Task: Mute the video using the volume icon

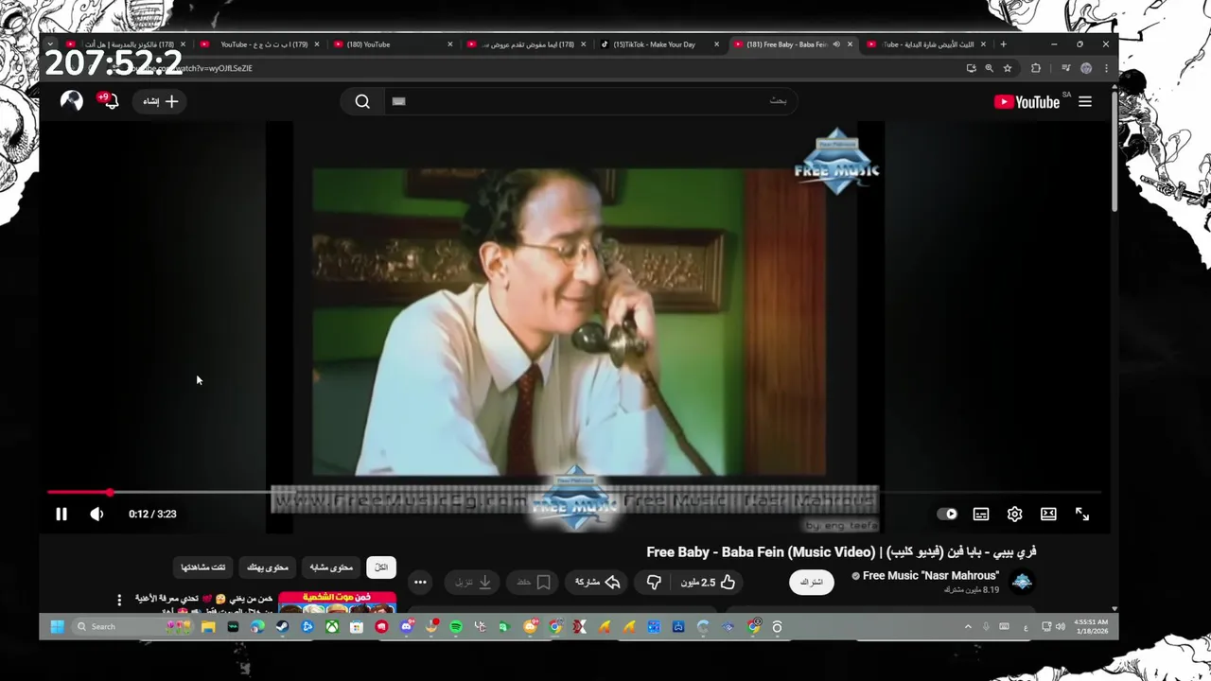Action: (x=97, y=515)
